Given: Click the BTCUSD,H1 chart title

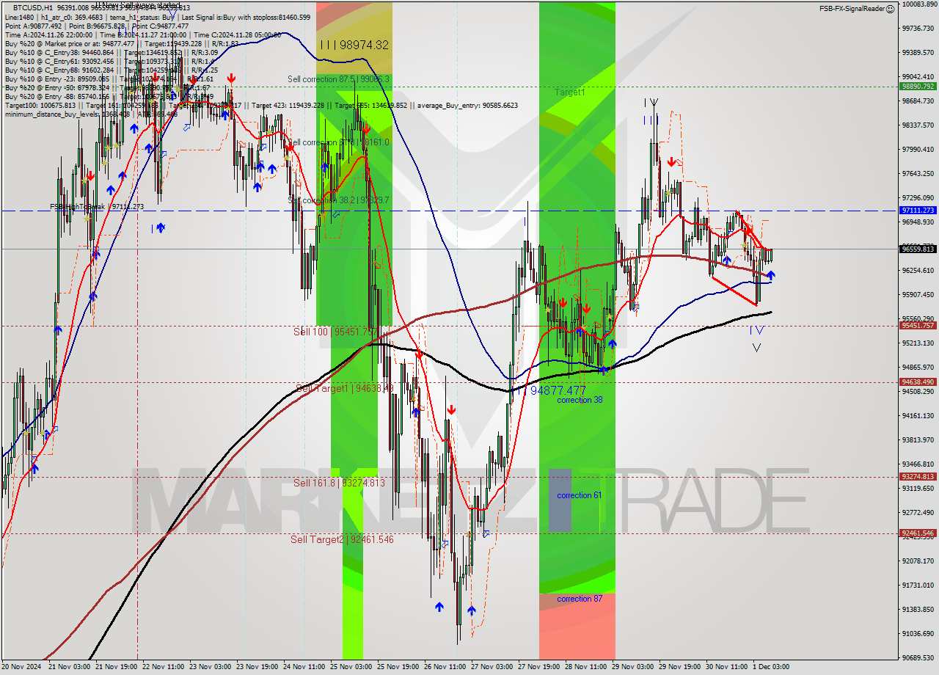Looking at the screenshot, I should pos(32,7).
